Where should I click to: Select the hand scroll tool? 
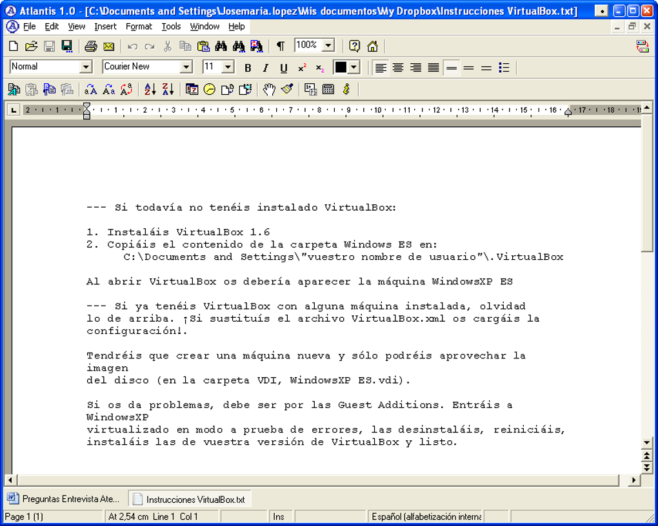coord(269,89)
